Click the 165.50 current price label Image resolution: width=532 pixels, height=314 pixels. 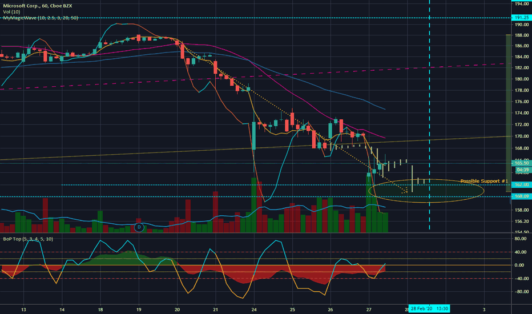click(522, 163)
